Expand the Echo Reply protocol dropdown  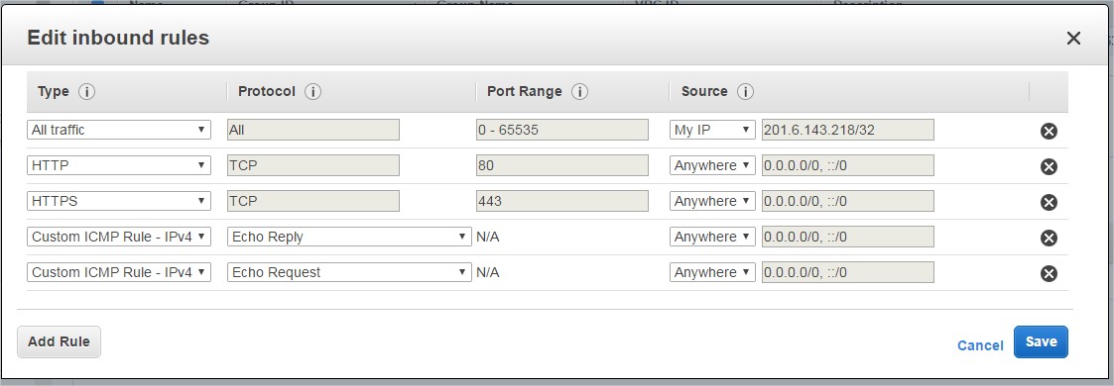tap(349, 237)
